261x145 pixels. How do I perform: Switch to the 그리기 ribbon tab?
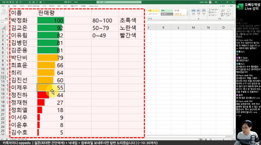click(22, 6)
